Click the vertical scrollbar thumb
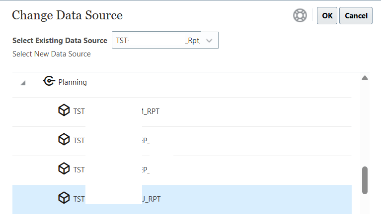381x214 pixels. tap(365, 180)
